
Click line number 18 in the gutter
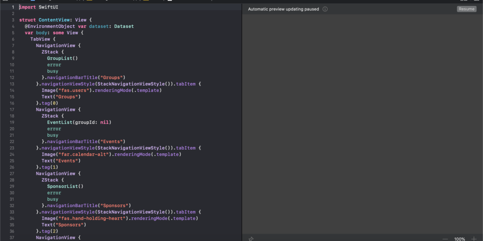coord(12,116)
